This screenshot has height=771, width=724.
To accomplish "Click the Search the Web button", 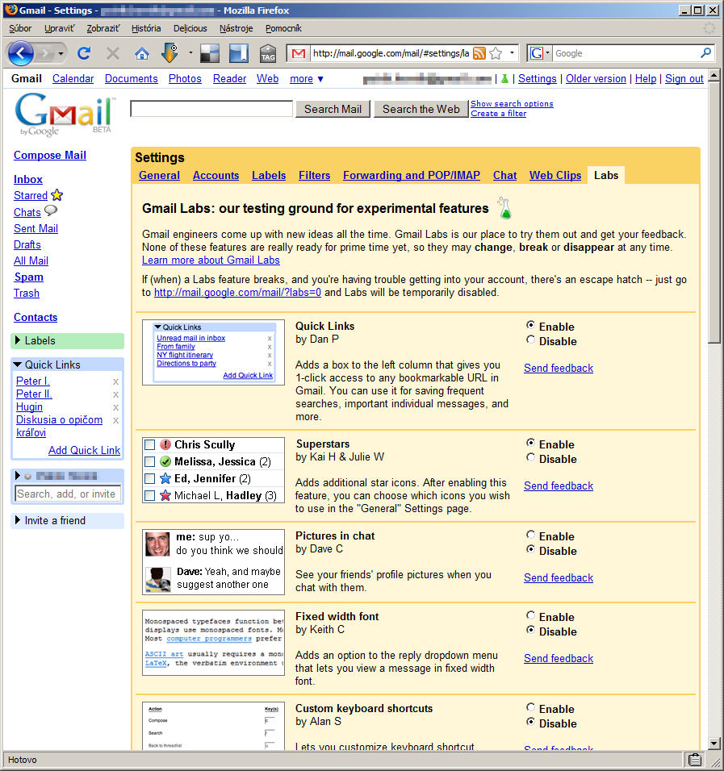I will coord(421,109).
